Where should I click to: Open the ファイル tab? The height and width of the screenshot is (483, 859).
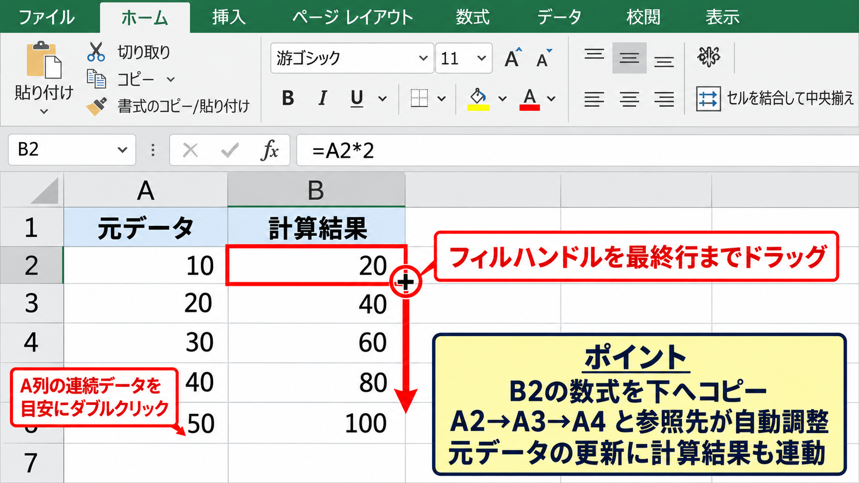coord(47,17)
